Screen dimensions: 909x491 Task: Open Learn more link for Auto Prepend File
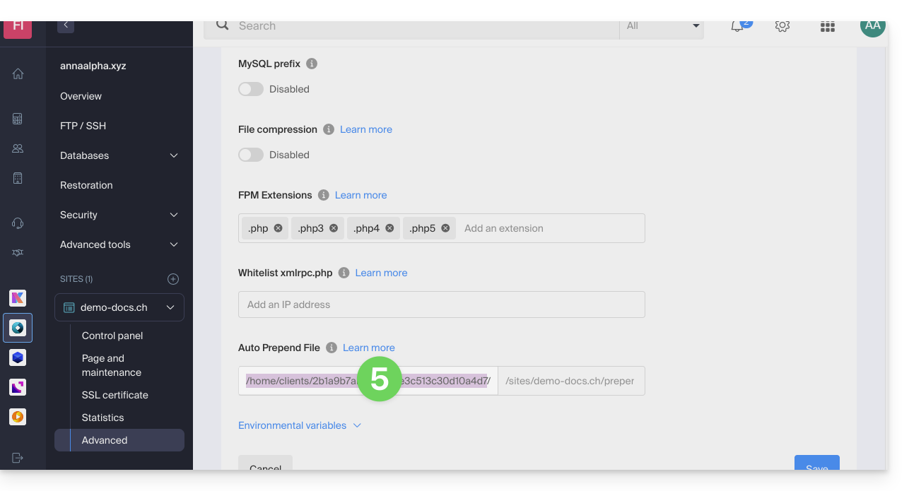tap(368, 348)
